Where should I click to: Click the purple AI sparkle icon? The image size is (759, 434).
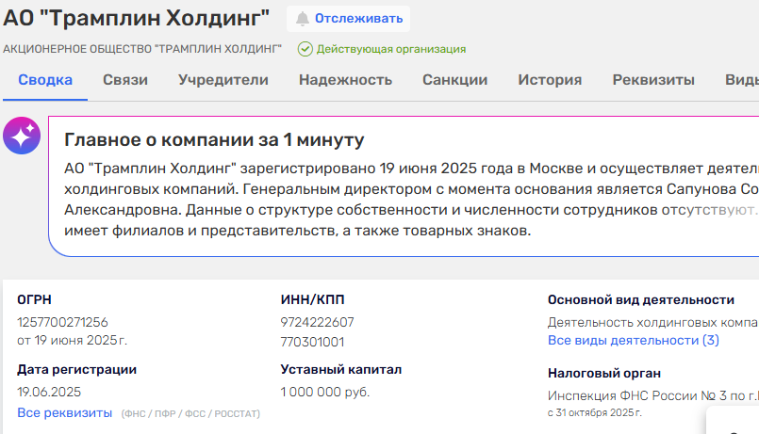(x=22, y=137)
